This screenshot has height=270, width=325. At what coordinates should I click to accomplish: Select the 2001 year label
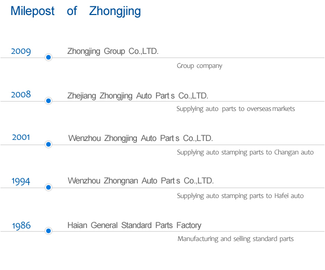click(x=21, y=138)
